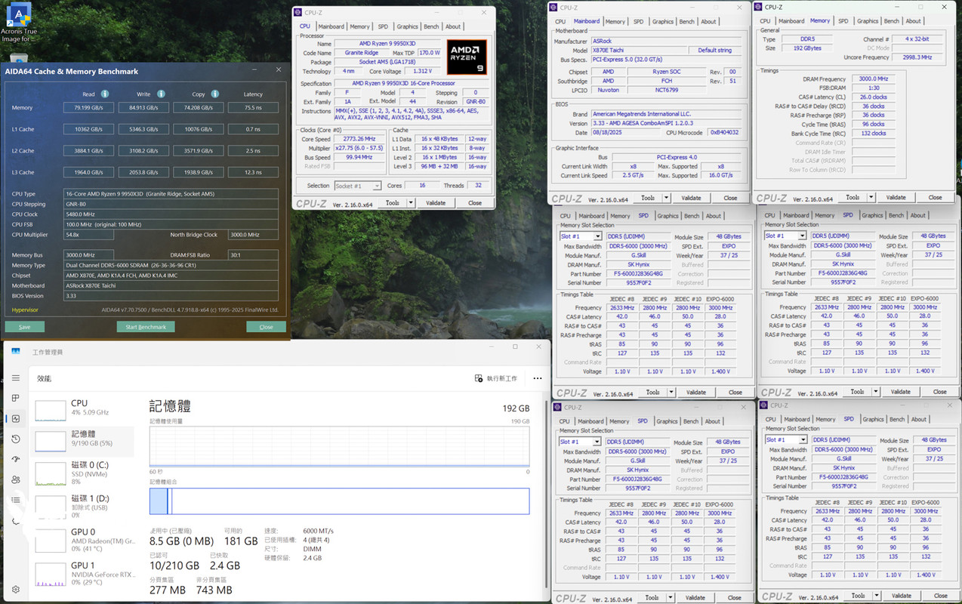The image size is (962, 604).
Task: Select Performance page icon in Task Manager sidebar
Action: (16, 419)
